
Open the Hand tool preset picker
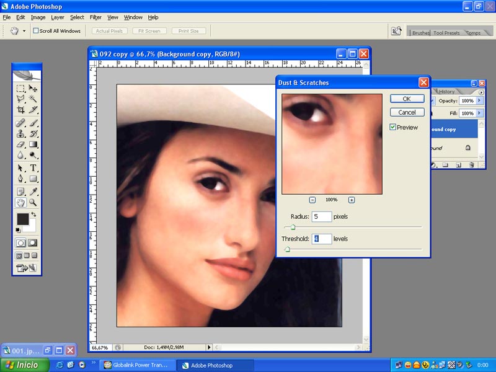pyautogui.click(x=24, y=30)
